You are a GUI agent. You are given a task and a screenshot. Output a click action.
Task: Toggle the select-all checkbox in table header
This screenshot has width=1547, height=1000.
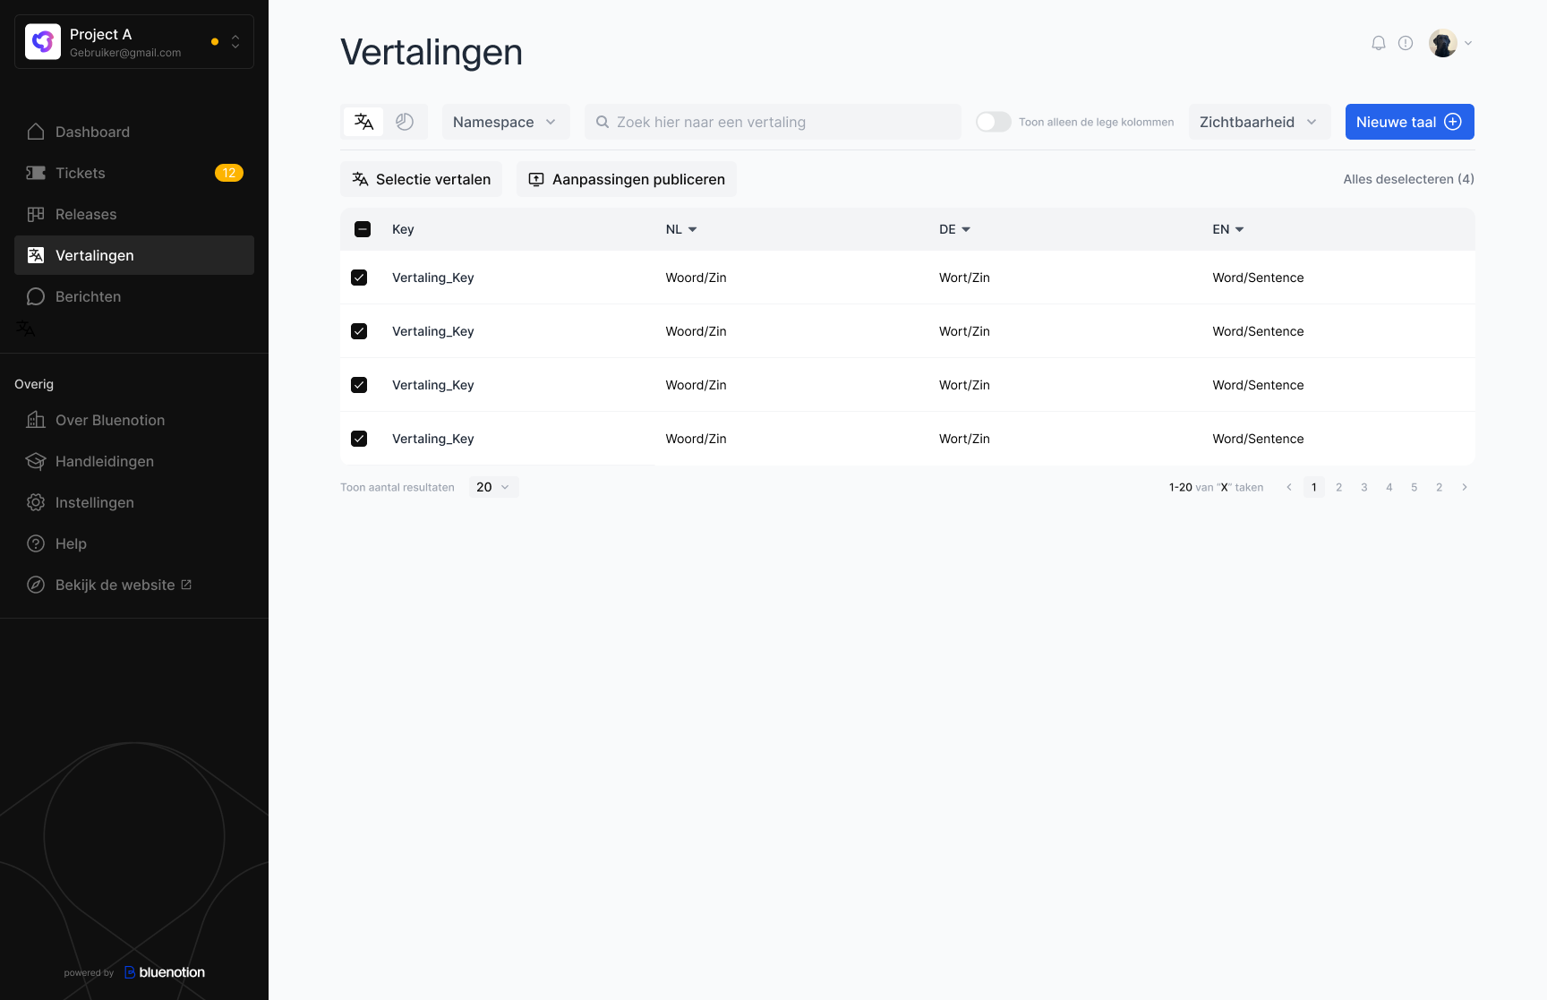(x=363, y=229)
